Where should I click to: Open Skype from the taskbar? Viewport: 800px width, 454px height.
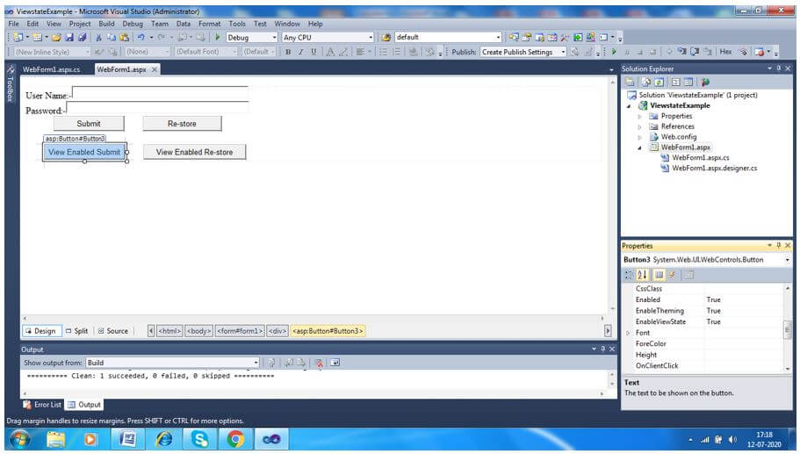(x=199, y=439)
